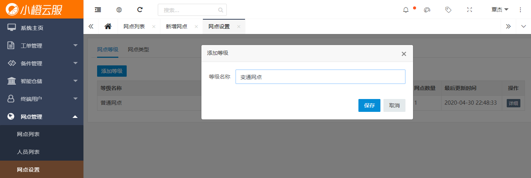Click the 工单管理 document icon

[11, 45]
